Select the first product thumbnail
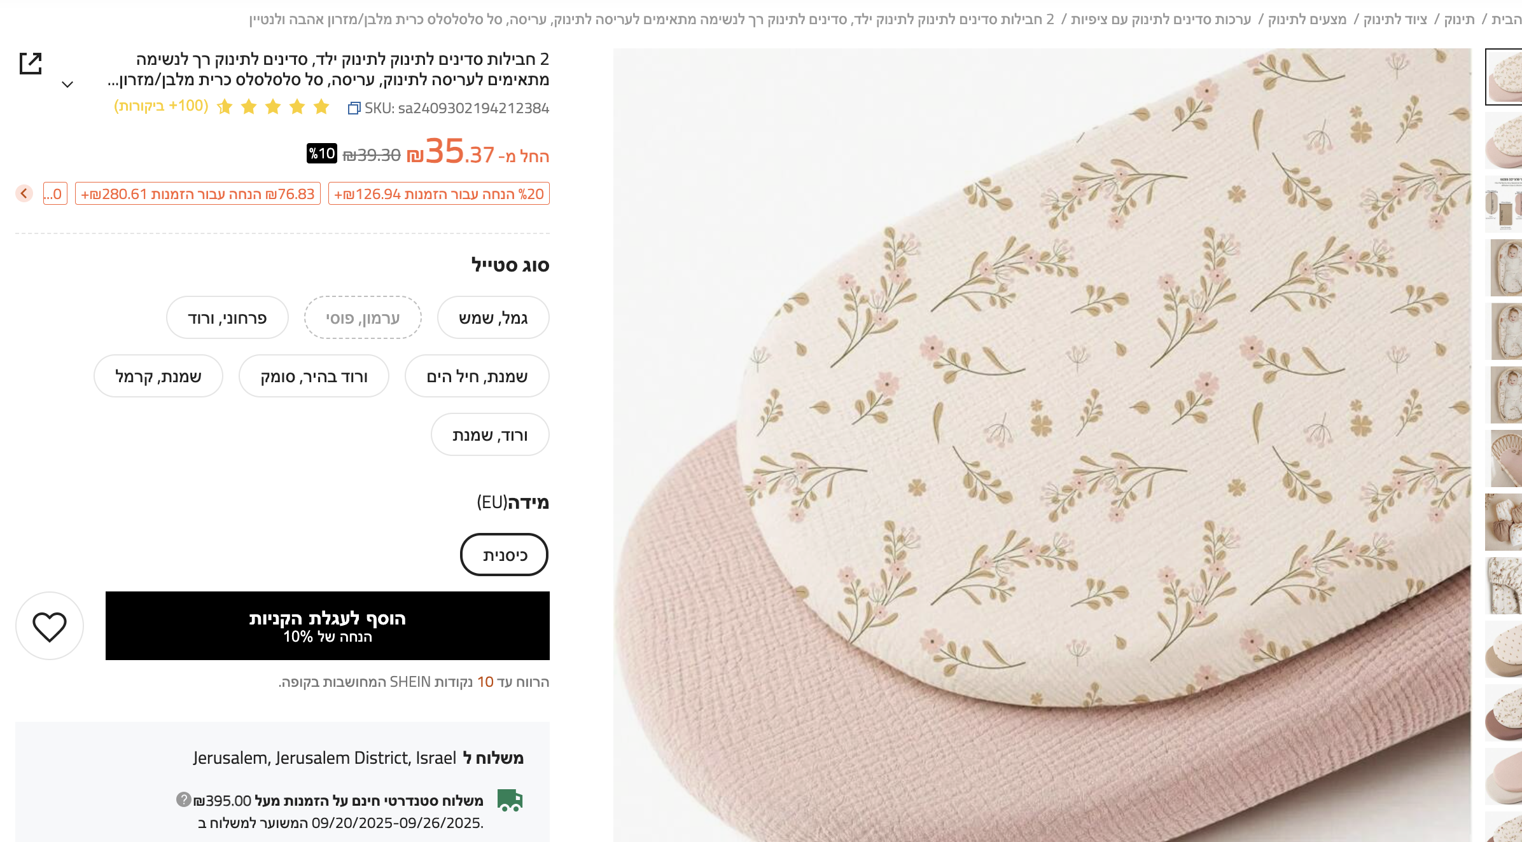Image resolution: width=1522 pixels, height=842 pixels. tap(1504, 77)
